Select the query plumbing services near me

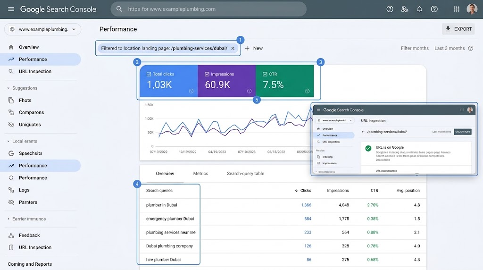(x=171, y=232)
